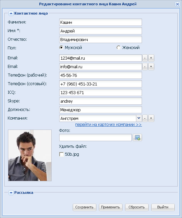Click the Имя field containing Андрей
Viewport: 182px width, 218px height.
(101, 31)
